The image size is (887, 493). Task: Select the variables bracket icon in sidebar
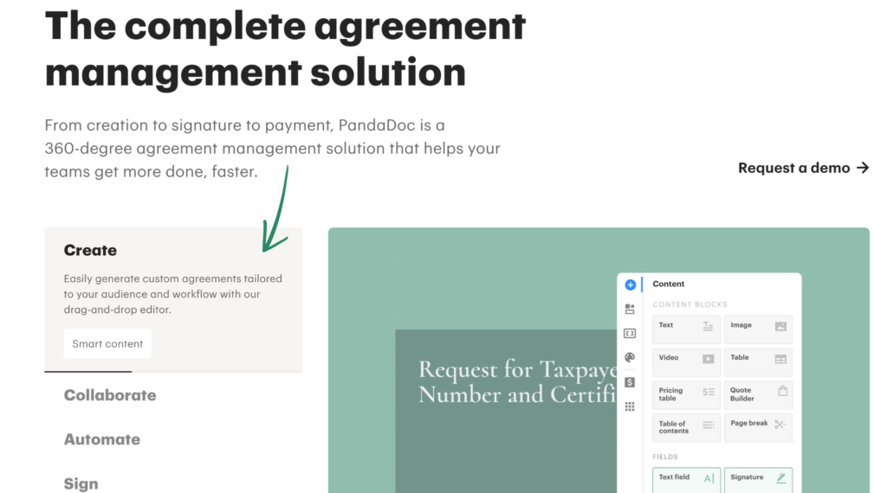(x=630, y=333)
